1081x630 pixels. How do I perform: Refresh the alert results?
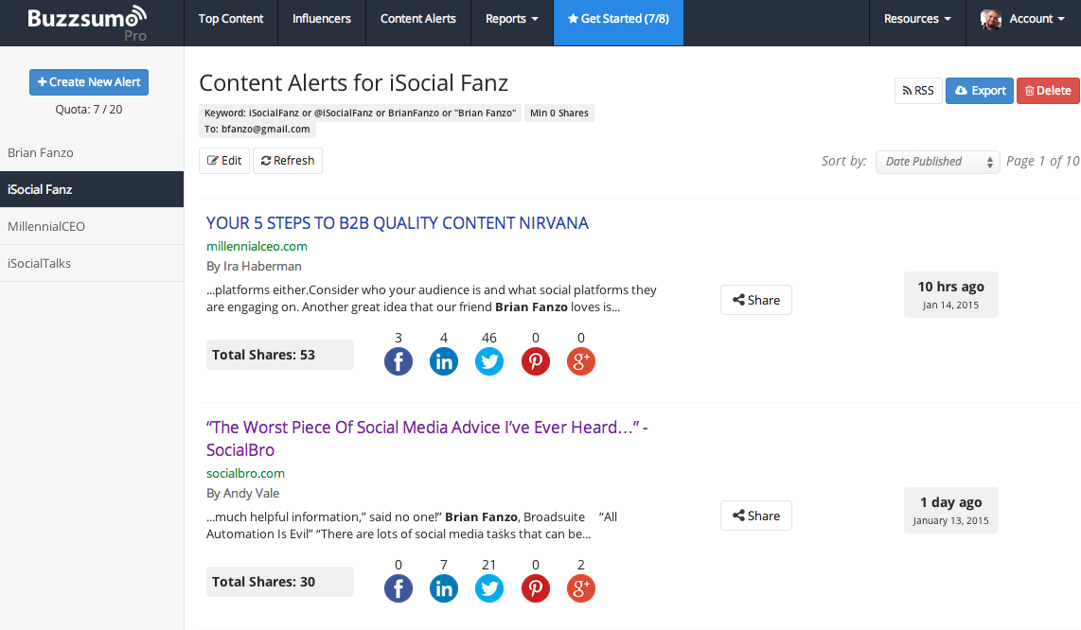288,161
